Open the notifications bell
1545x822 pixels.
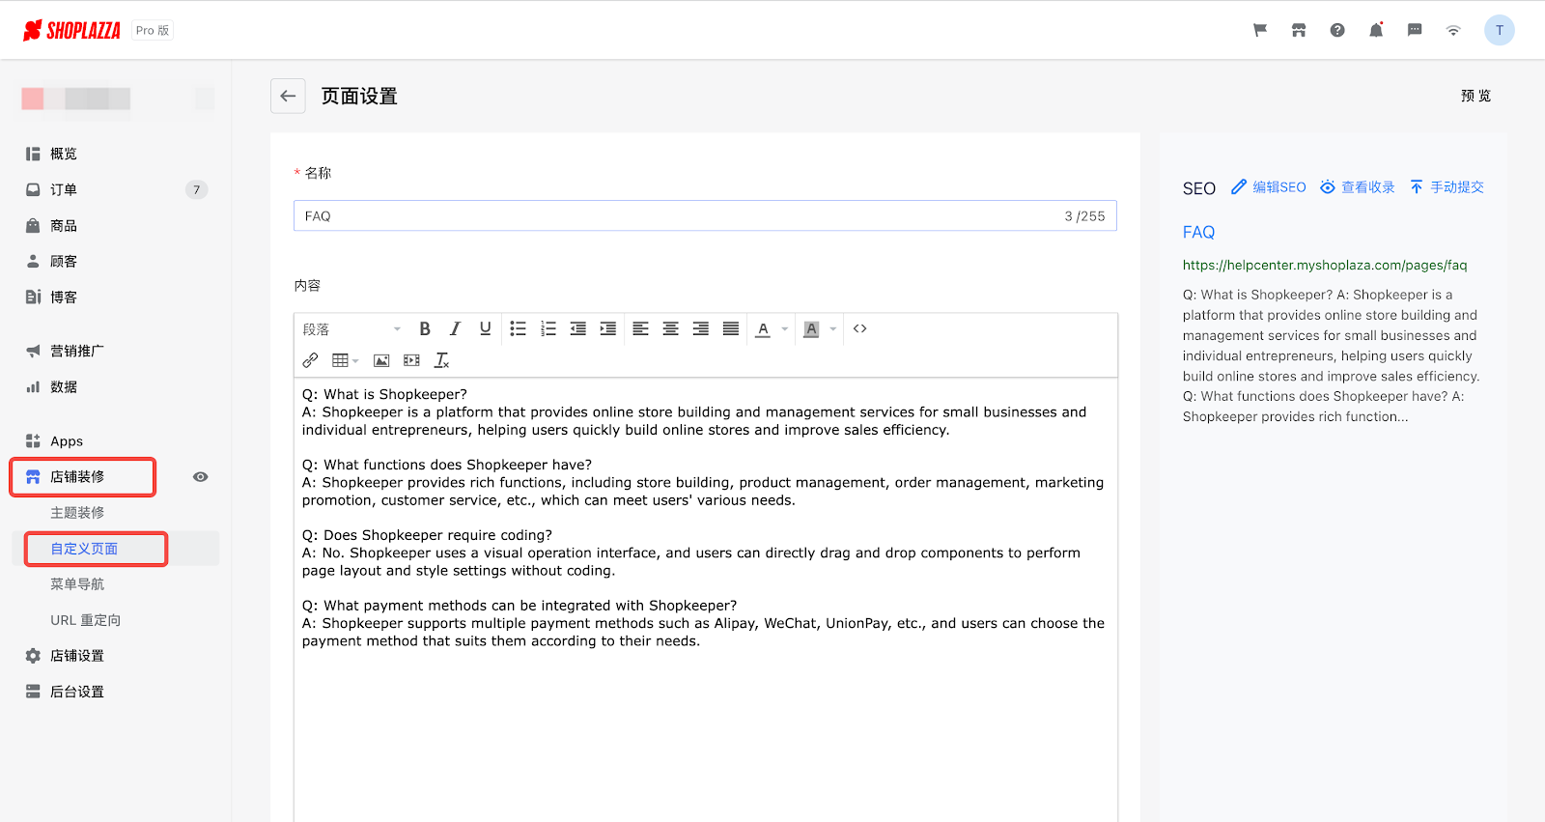1376,30
